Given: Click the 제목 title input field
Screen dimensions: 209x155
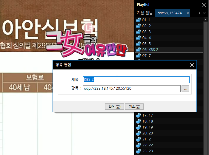Looking at the screenshot, I should click(136, 80).
